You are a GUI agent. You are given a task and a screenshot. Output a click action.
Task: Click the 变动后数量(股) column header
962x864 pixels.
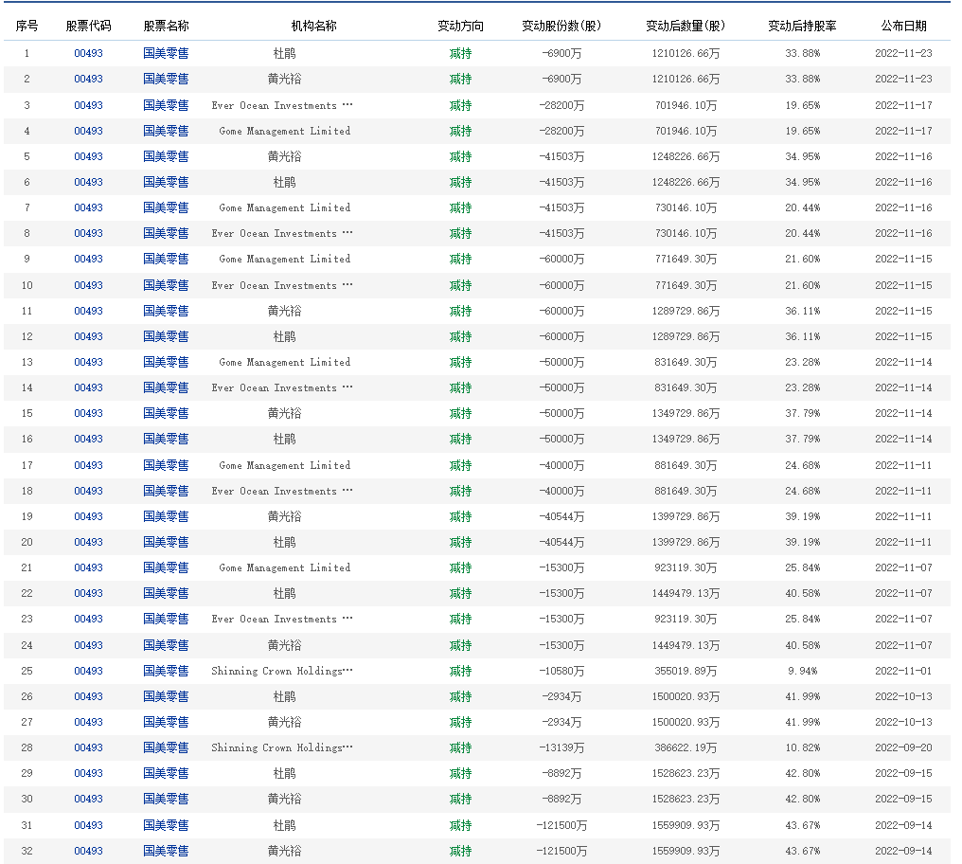tap(686, 26)
